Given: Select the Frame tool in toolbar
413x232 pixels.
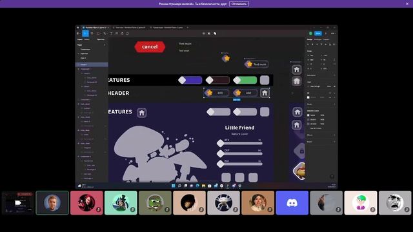Looking at the screenshot, I should (x=92, y=34).
